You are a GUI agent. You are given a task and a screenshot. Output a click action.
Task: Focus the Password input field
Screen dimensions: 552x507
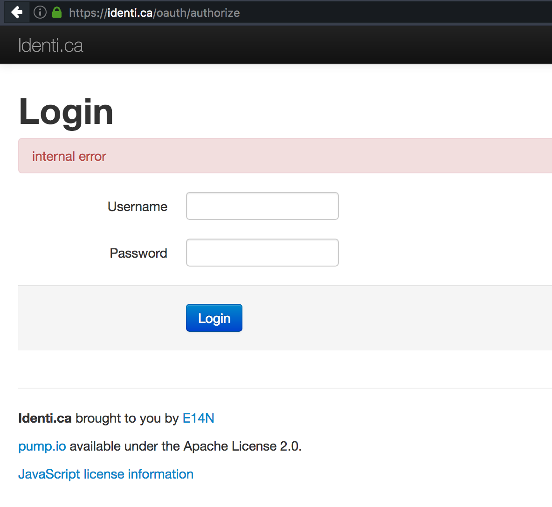click(x=262, y=253)
